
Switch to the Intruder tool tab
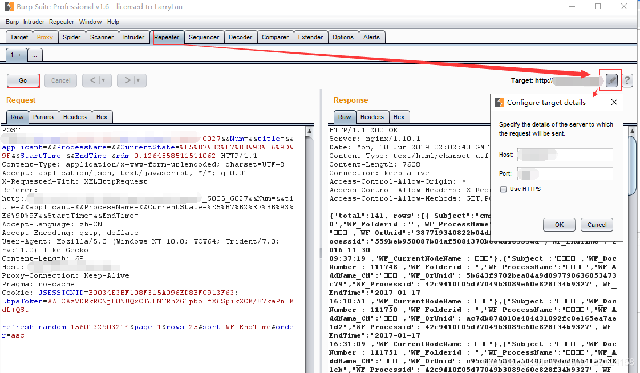[133, 37]
